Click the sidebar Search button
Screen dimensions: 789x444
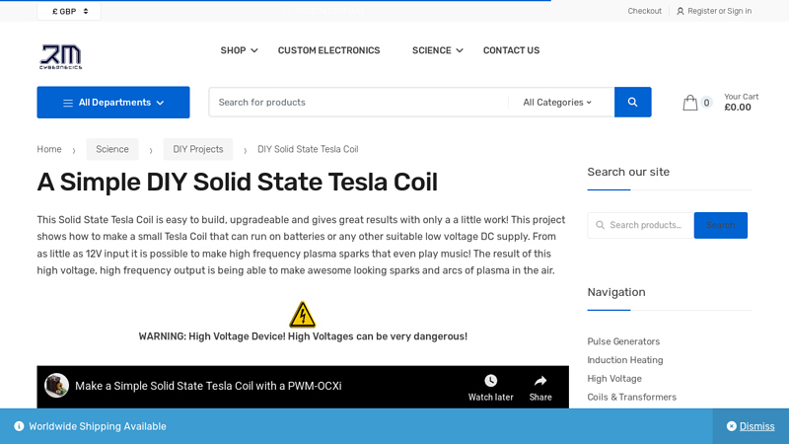coord(720,225)
